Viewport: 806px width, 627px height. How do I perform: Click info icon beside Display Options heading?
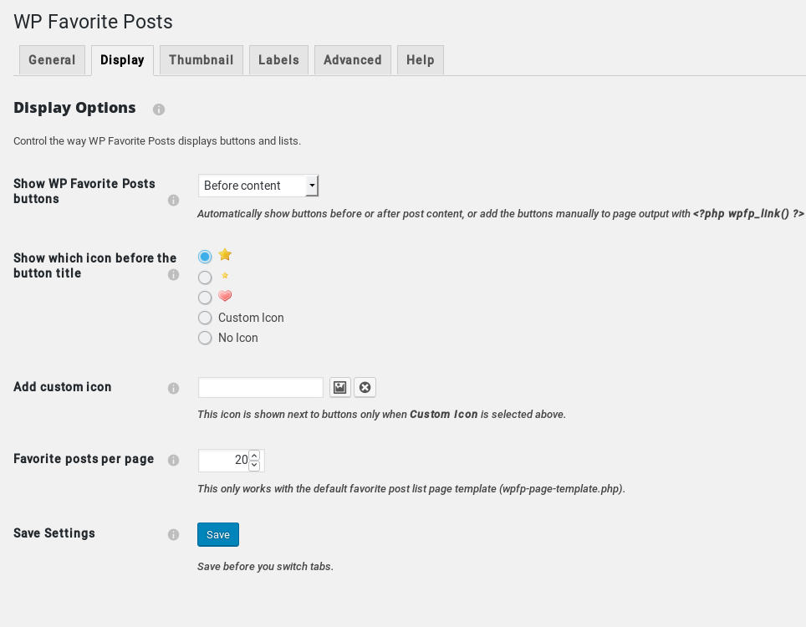point(159,110)
